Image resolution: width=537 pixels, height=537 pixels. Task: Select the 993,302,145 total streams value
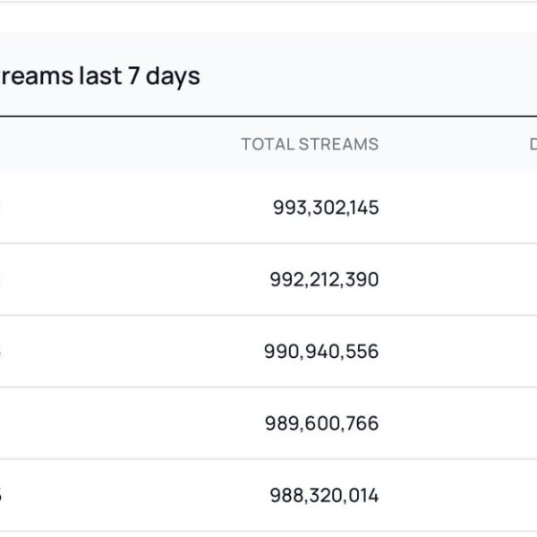click(x=325, y=208)
